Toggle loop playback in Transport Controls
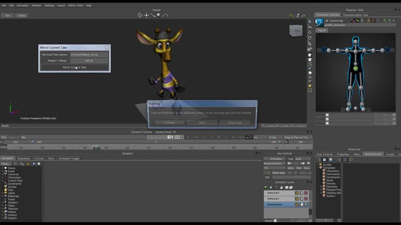Screen dimensions: 401x225 click(249, 137)
